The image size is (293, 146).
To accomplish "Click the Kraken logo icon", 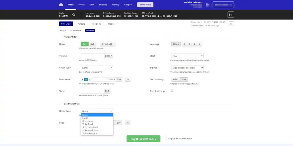I will pos(61,5).
